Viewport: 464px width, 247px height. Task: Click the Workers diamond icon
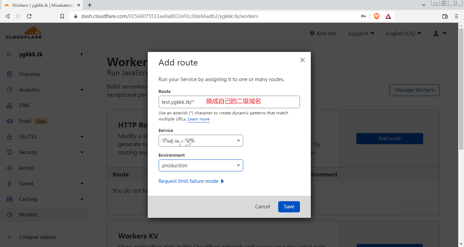pos(10,215)
